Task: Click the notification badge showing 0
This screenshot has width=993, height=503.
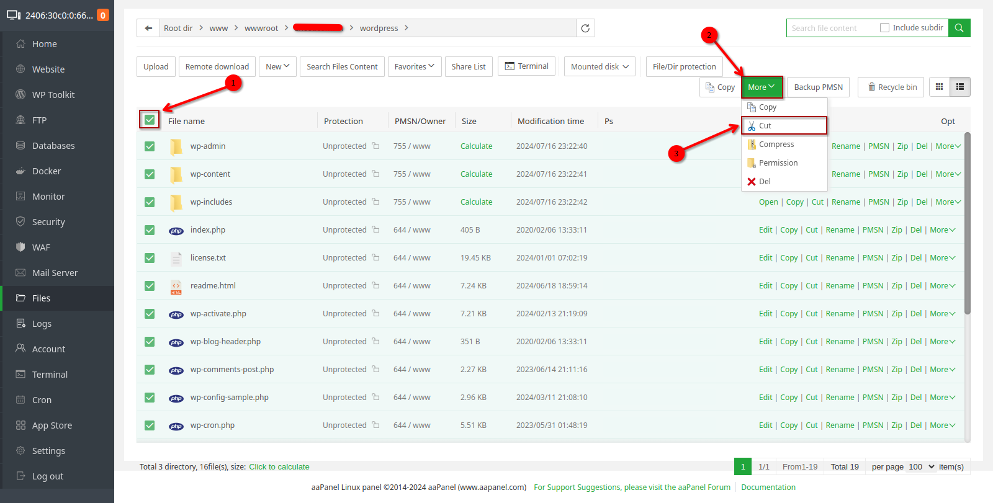Action: (103, 15)
